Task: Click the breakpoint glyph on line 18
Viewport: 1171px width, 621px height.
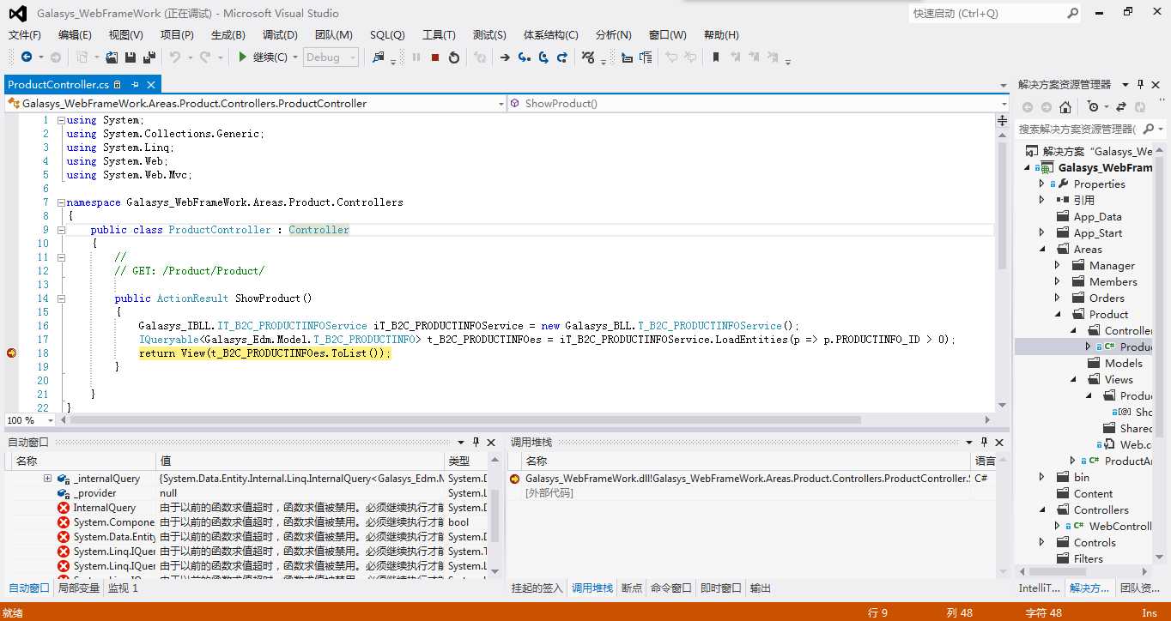Action: pyautogui.click(x=12, y=353)
